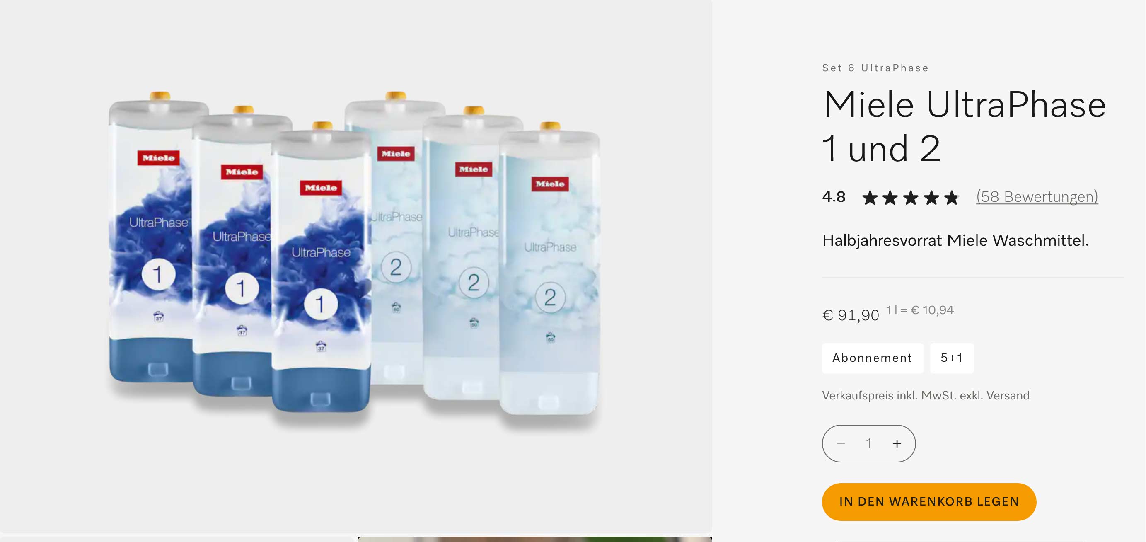This screenshot has height=542, width=1146.
Task: Click the fifth rating star
Action: tap(952, 198)
